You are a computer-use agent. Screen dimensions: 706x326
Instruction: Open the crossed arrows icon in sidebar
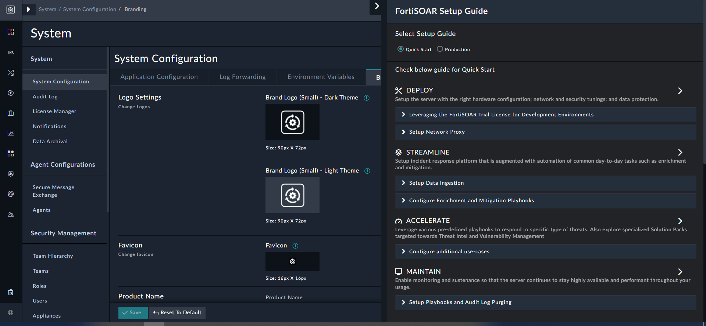tap(11, 73)
